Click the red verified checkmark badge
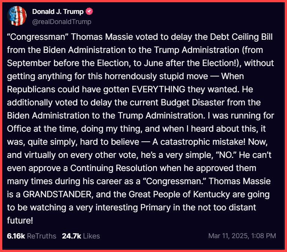This screenshot has width=287, height=252. pyautogui.click(x=89, y=12)
